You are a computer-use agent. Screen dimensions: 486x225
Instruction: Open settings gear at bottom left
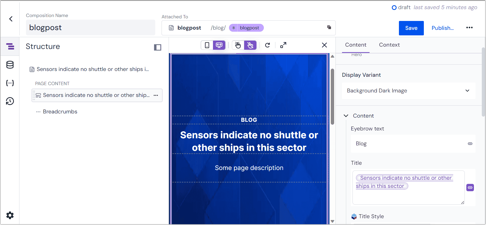(x=10, y=215)
